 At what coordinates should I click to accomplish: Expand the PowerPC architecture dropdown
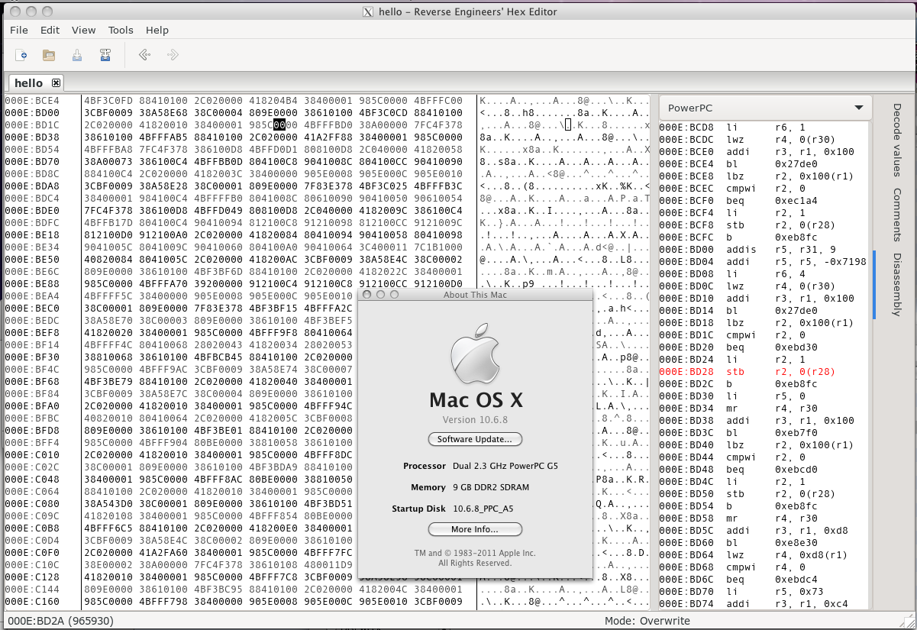pos(765,108)
